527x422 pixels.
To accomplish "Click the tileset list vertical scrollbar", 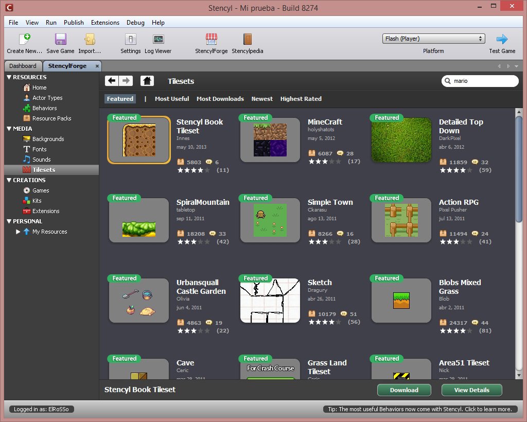I will tap(519, 169).
